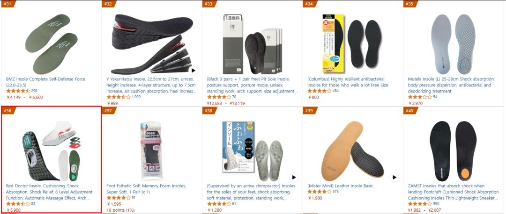Play video on Y Yakunitatsu insole thumbnail
Screen dimensions: 506x214
tap(193, 71)
